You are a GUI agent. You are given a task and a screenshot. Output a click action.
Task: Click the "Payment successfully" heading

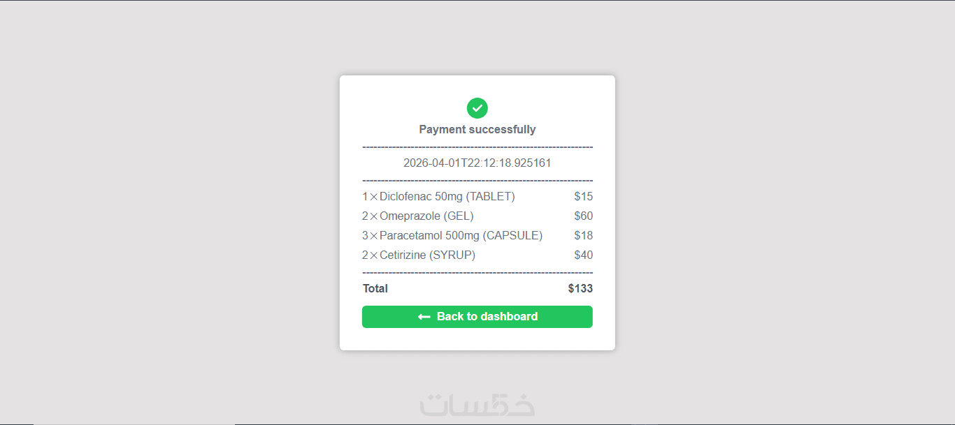pos(477,129)
